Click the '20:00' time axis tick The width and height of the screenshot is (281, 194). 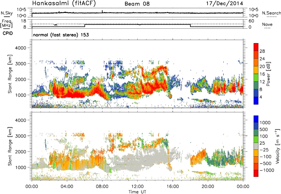pos(208,186)
